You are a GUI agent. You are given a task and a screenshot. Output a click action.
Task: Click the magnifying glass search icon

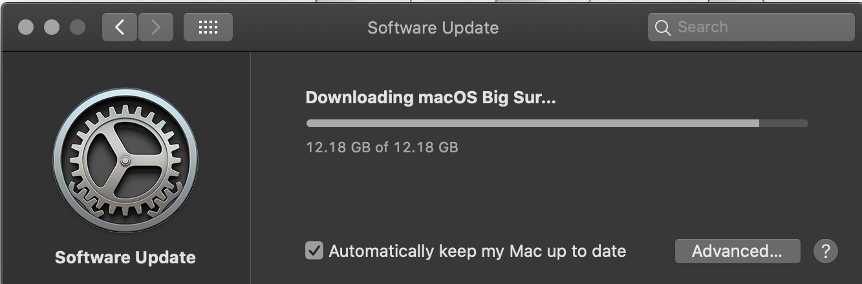click(663, 28)
